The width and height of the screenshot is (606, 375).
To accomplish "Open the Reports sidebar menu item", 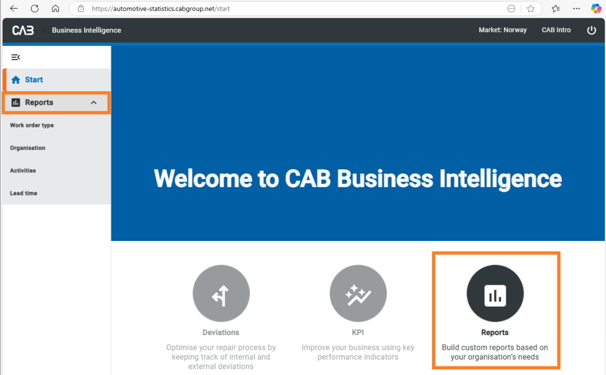I will click(57, 102).
